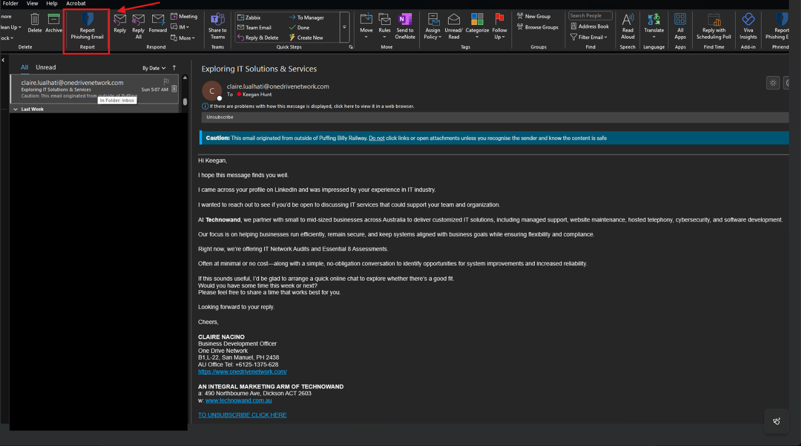Viewport: 801px width, 446px height.
Task: Click the Forward envelope icon
Action: (x=158, y=20)
